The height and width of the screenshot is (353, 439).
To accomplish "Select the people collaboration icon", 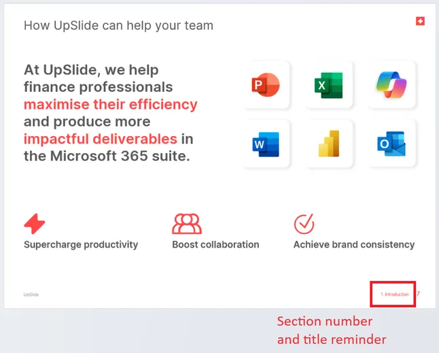I will pyautogui.click(x=187, y=224).
